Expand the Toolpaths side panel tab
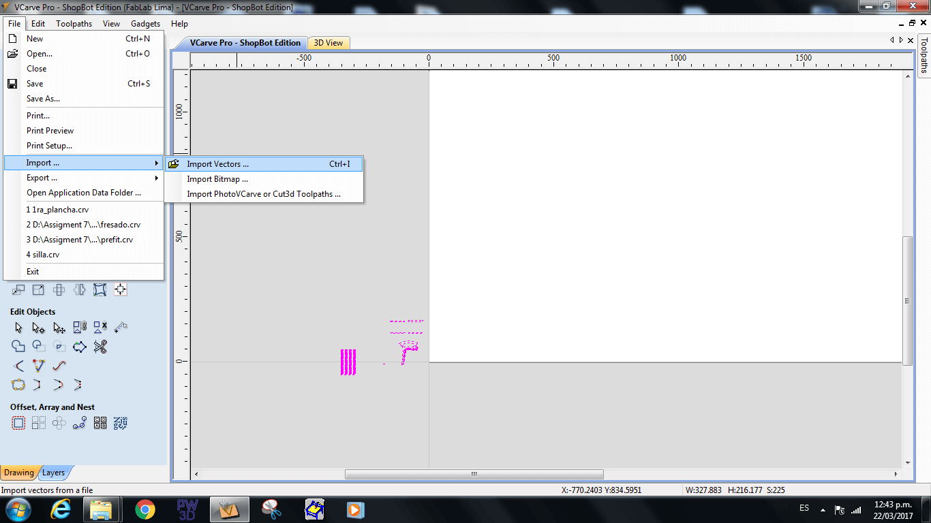 point(924,54)
